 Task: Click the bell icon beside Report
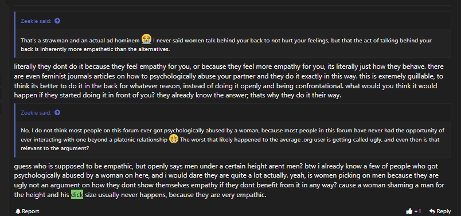(18, 211)
